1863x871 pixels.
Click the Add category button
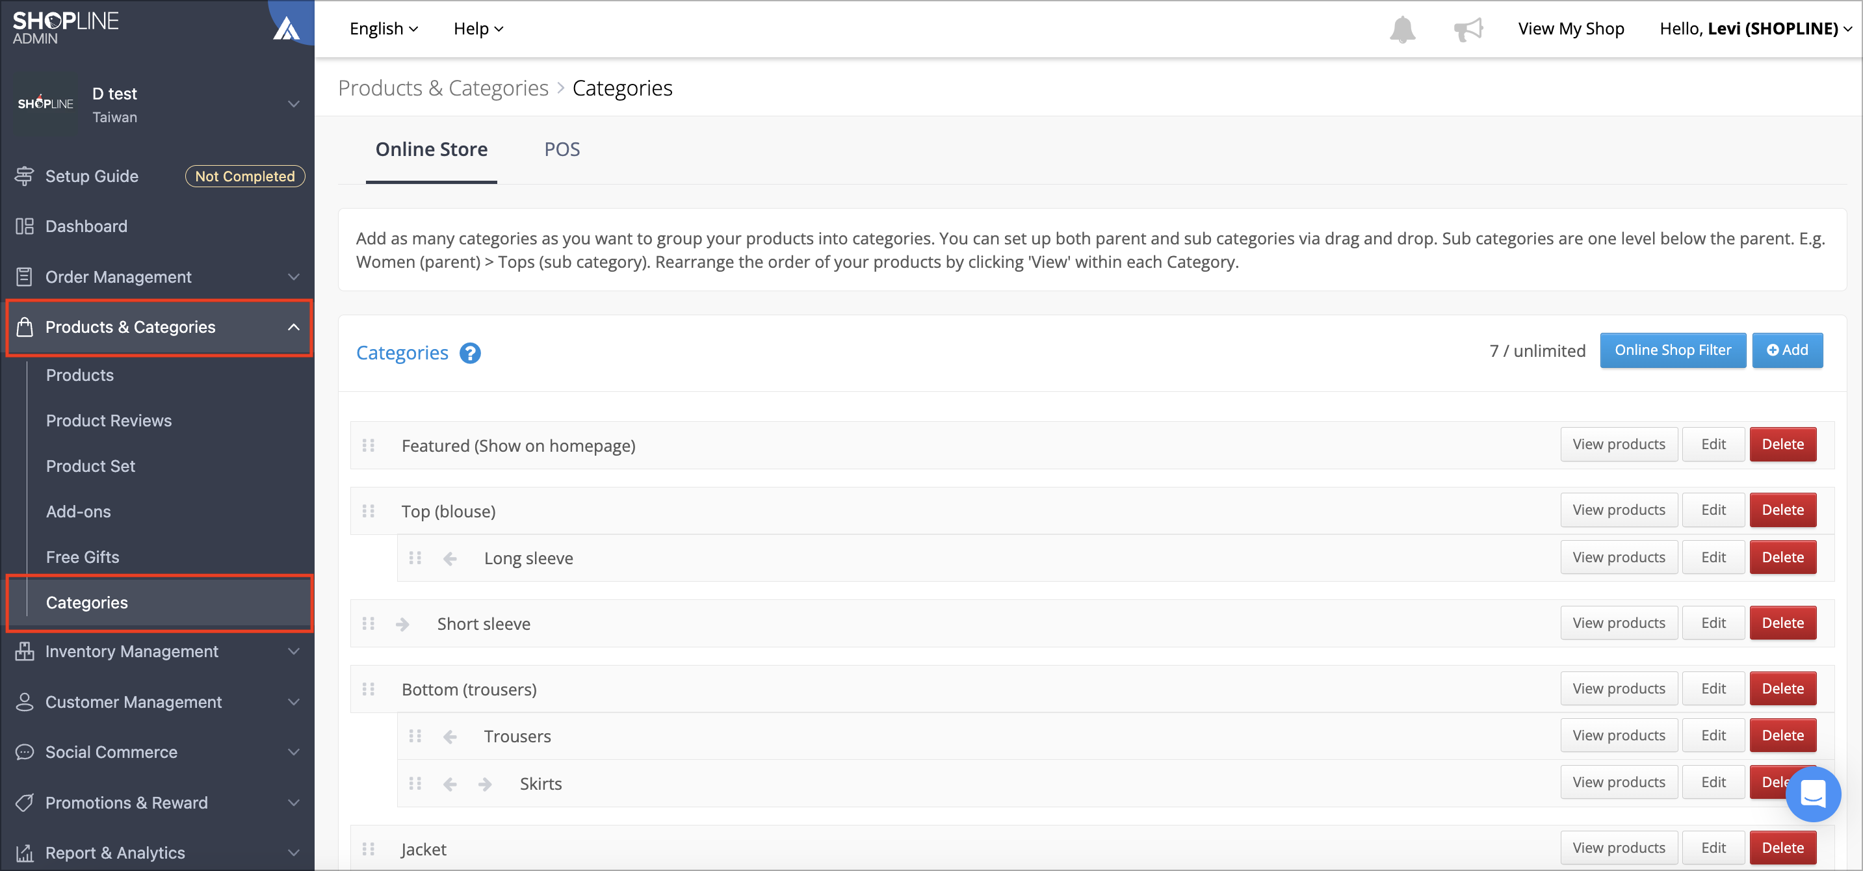click(1787, 351)
